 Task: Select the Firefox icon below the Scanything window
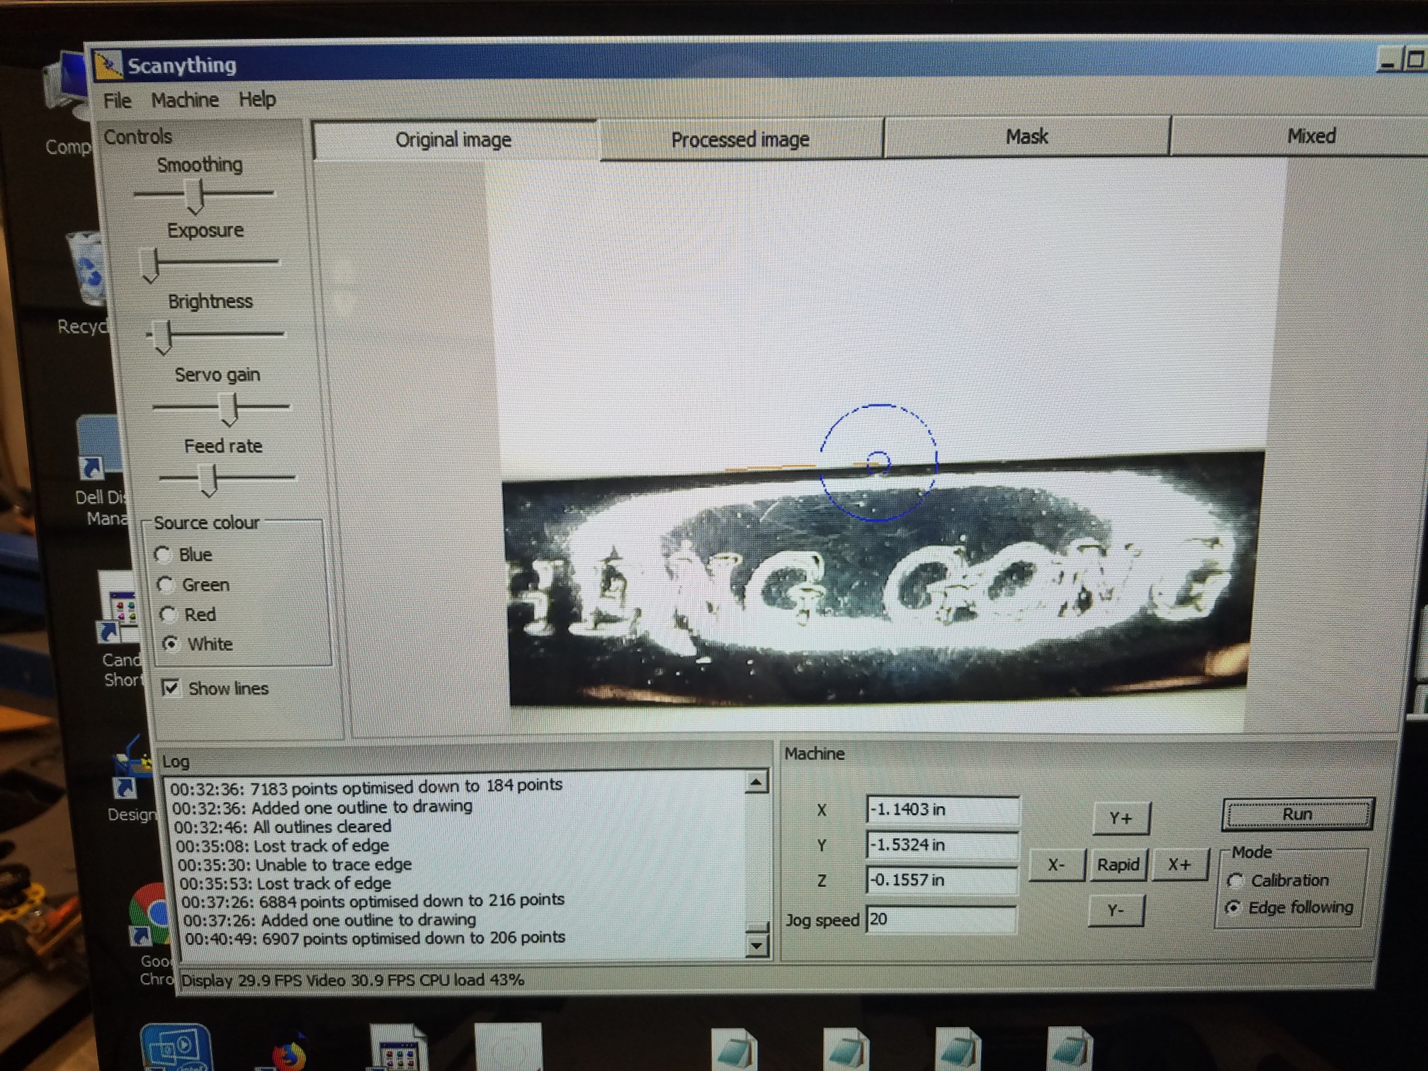(289, 1053)
